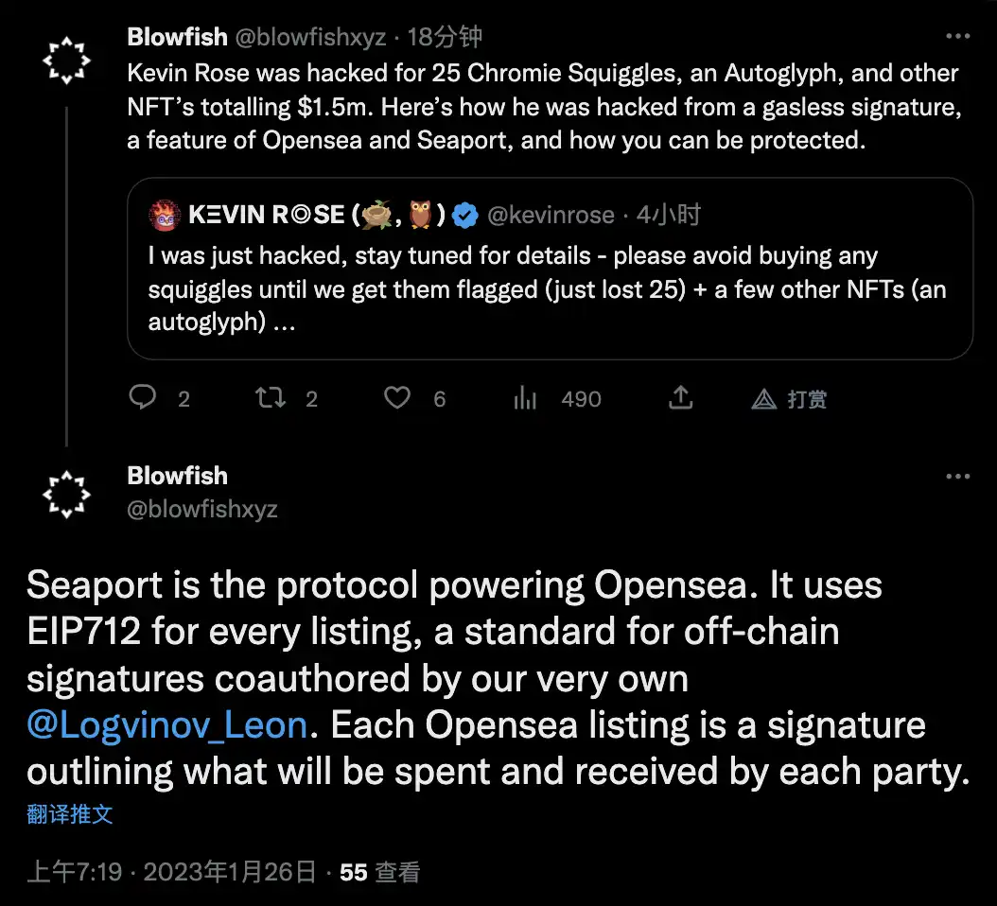Open the tweet analytics bar chart icon
The height and width of the screenshot is (906, 997).
click(x=525, y=398)
